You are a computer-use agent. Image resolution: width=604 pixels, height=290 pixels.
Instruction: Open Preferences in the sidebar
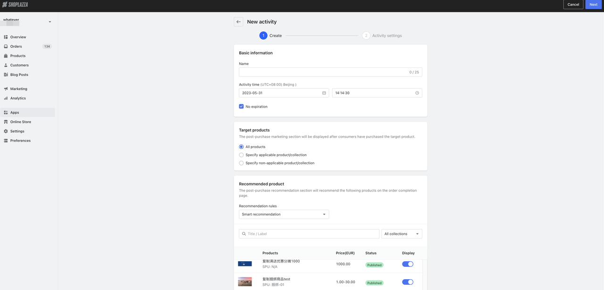pos(28,141)
